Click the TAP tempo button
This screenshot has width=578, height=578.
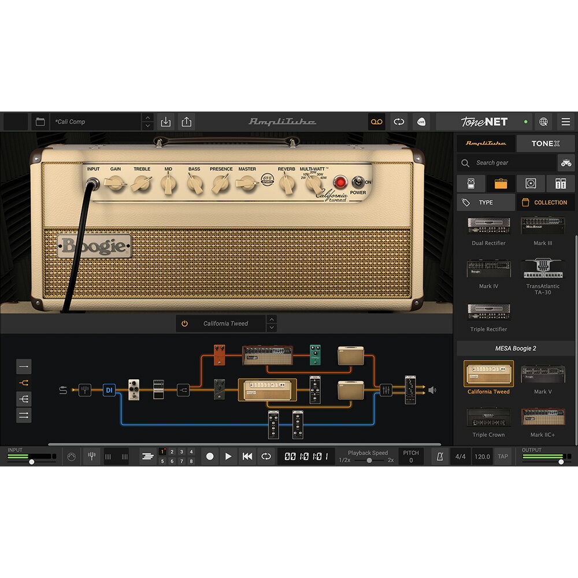click(x=503, y=457)
